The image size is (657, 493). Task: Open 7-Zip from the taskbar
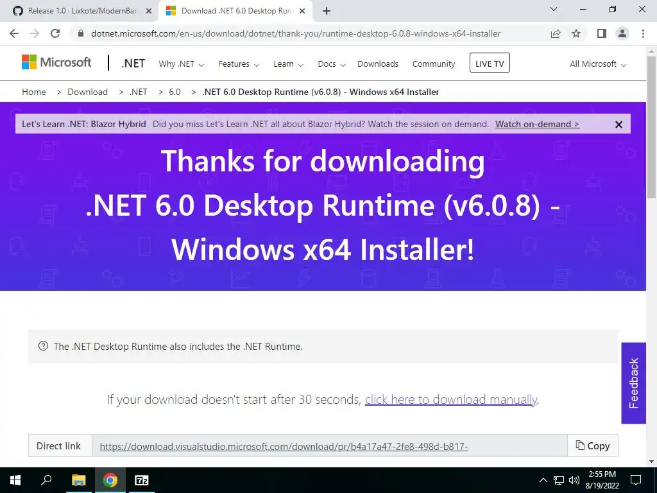(x=142, y=480)
